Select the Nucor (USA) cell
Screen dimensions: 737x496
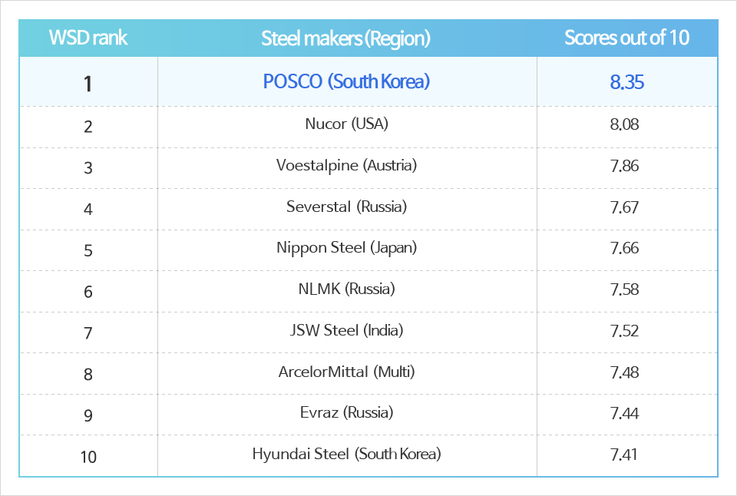pos(346,124)
